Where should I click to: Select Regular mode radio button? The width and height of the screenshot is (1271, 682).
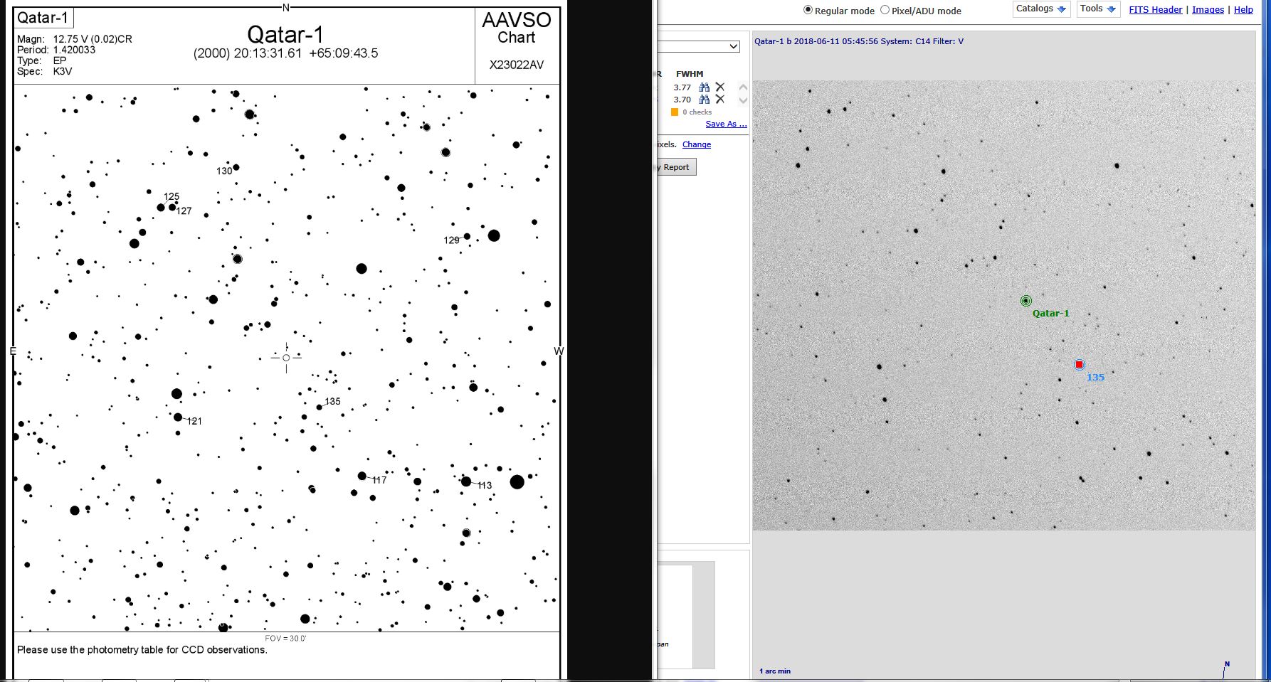(x=808, y=10)
